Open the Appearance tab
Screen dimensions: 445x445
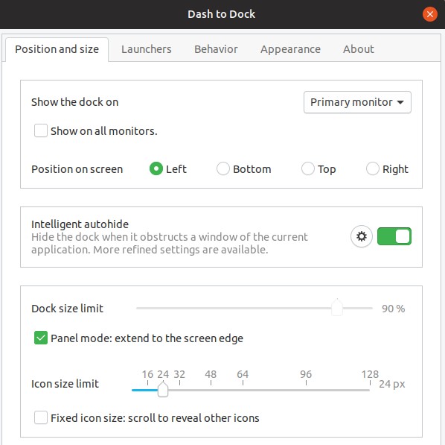point(290,49)
